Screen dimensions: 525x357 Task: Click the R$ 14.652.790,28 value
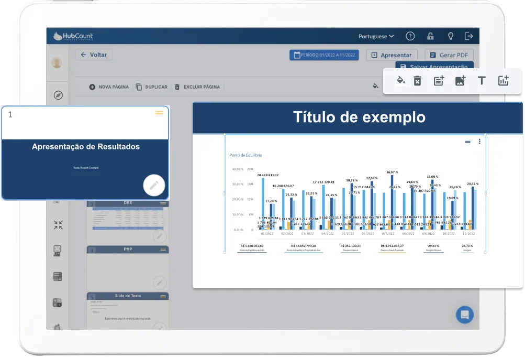click(x=304, y=246)
